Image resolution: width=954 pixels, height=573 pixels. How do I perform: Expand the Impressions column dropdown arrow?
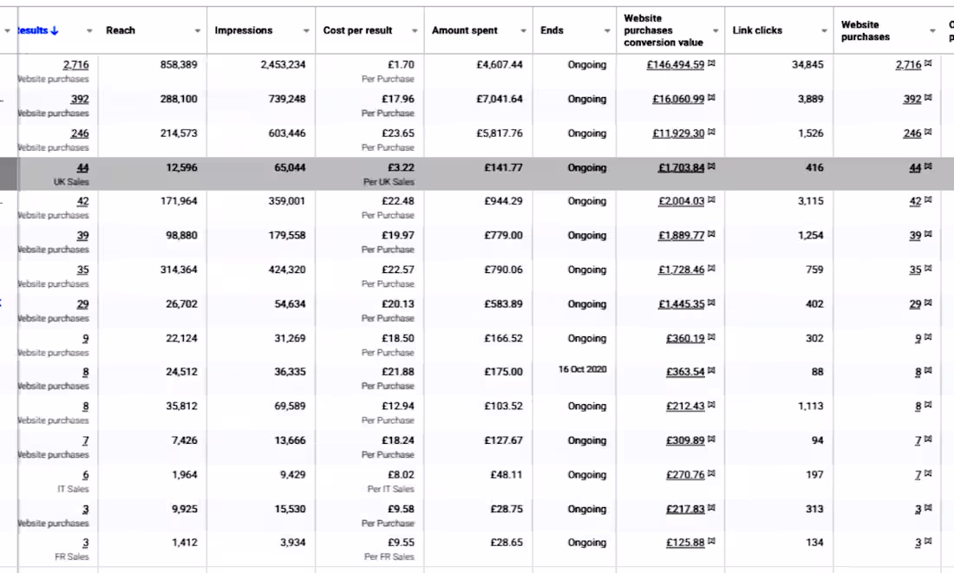tap(307, 31)
